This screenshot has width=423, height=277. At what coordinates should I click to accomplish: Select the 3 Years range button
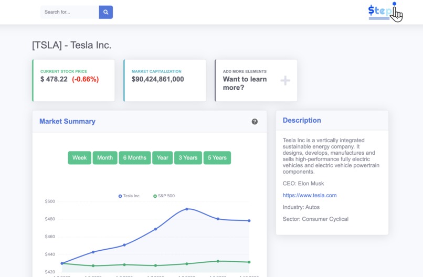click(188, 158)
